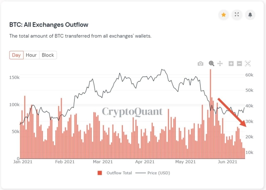Select the magnifier zoom tool

pyautogui.click(x=212, y=63)
